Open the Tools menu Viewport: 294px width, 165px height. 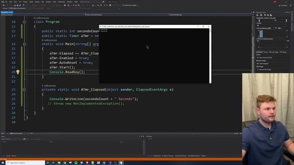pyautogui.click(x=55, y=2)
